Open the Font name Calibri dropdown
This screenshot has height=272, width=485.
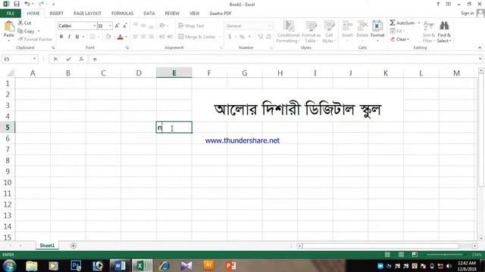94,26
